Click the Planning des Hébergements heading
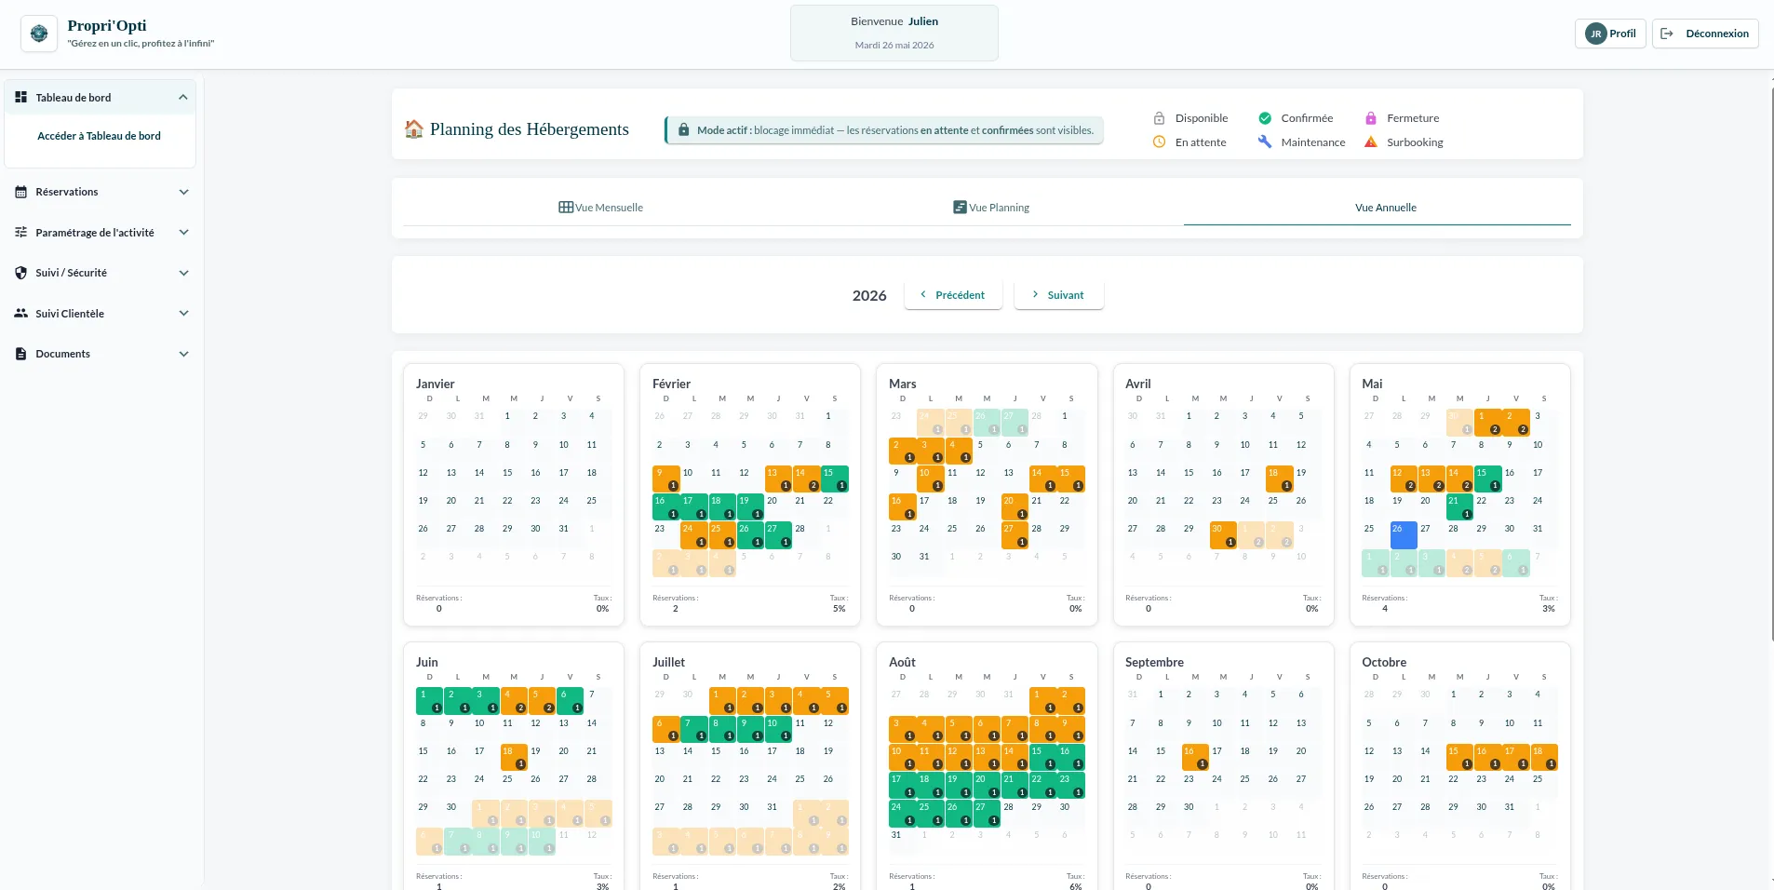 (x=530, y=129)
